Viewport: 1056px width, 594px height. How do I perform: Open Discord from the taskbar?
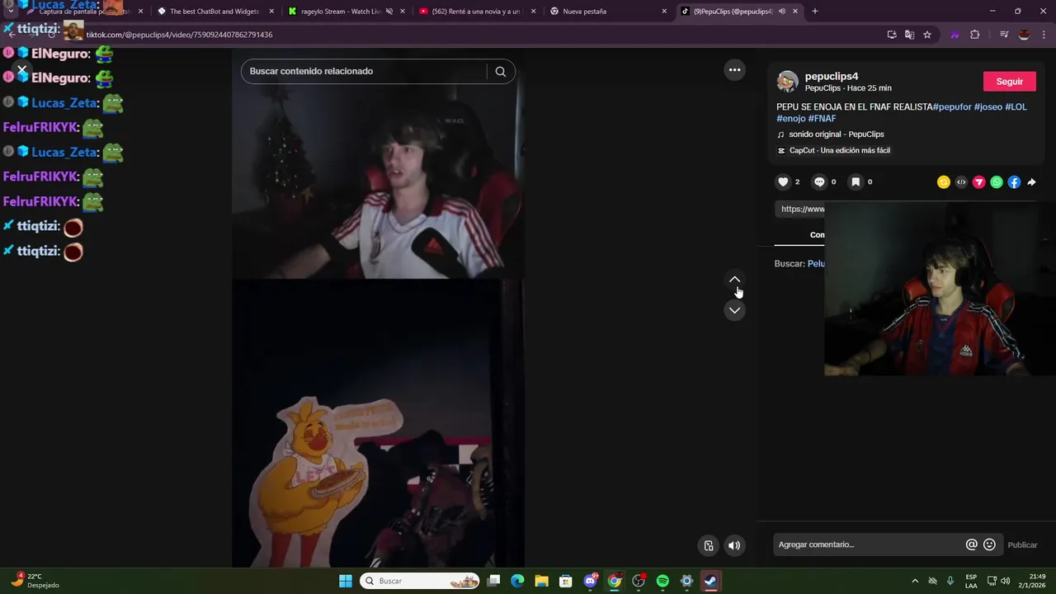pos(591,581)
